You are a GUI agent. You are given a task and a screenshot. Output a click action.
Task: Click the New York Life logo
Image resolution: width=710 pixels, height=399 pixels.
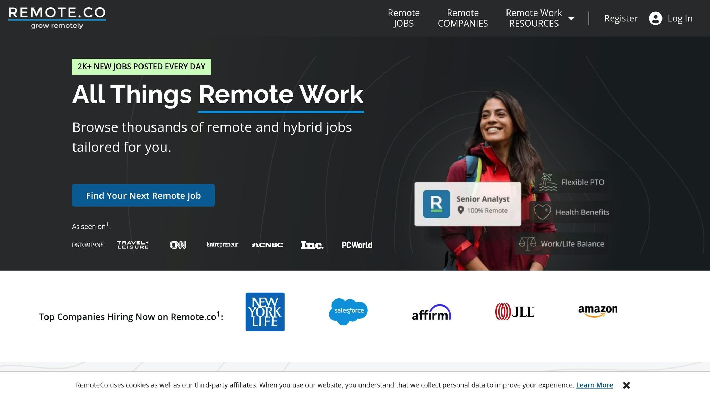(265, 311)
